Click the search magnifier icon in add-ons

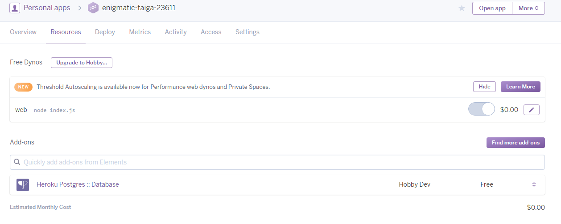click(x=17, y=162)
